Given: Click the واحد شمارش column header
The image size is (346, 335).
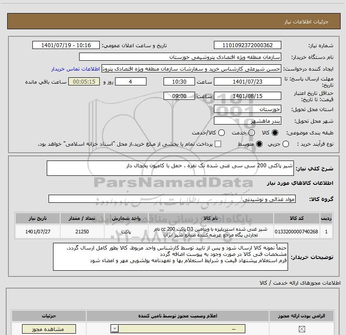Looking at the screenshot, I should (126, 219).
